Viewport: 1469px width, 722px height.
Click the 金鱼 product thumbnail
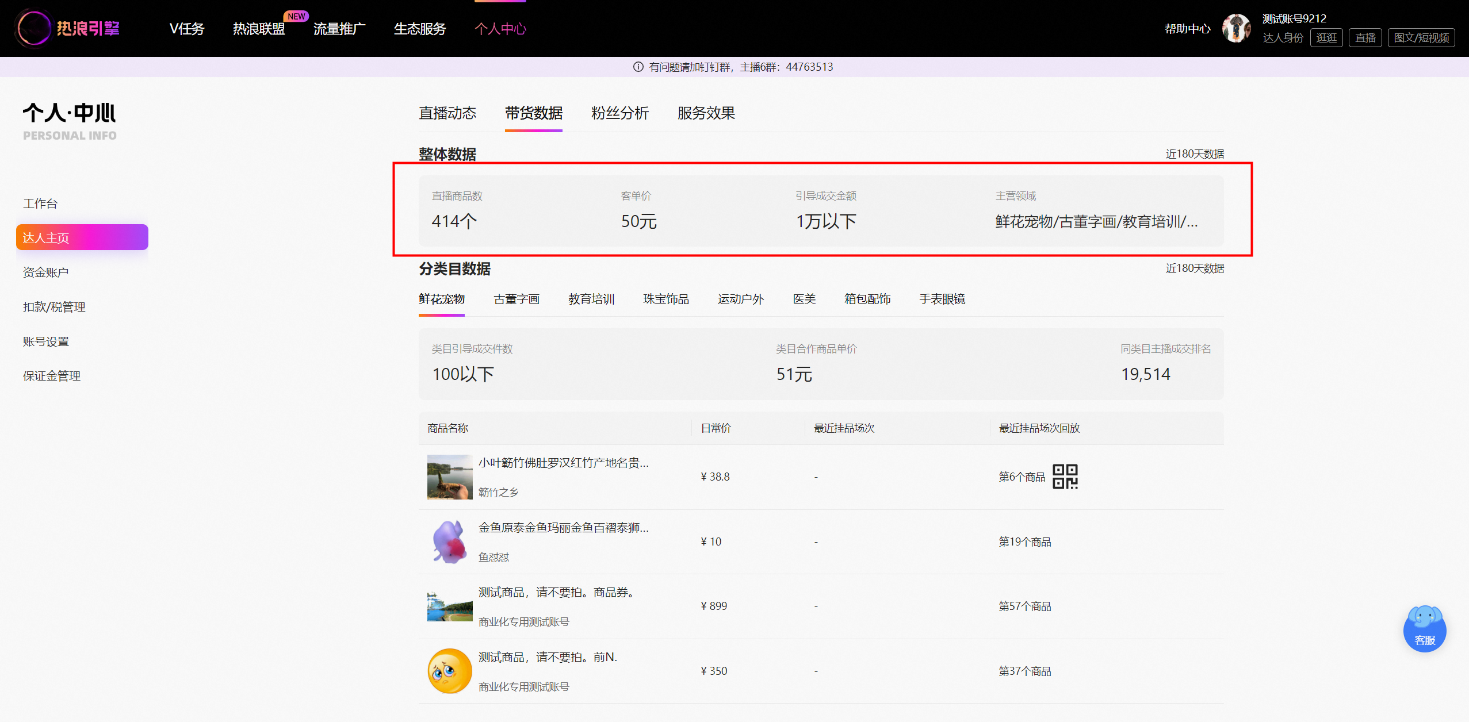pos(450,541)
